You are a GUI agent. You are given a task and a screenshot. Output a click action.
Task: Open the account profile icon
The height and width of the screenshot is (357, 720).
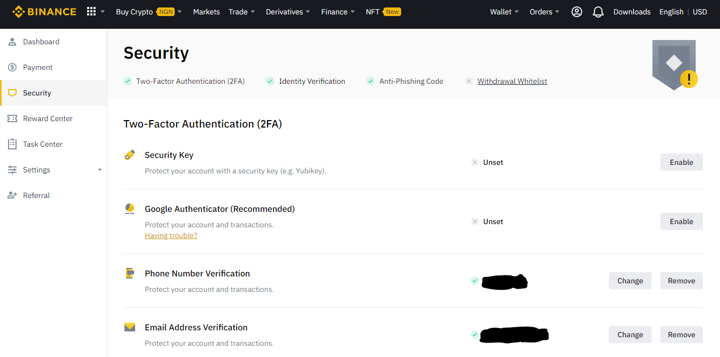coord(576,12)
